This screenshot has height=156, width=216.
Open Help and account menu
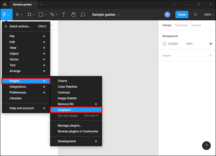(26, 108)
